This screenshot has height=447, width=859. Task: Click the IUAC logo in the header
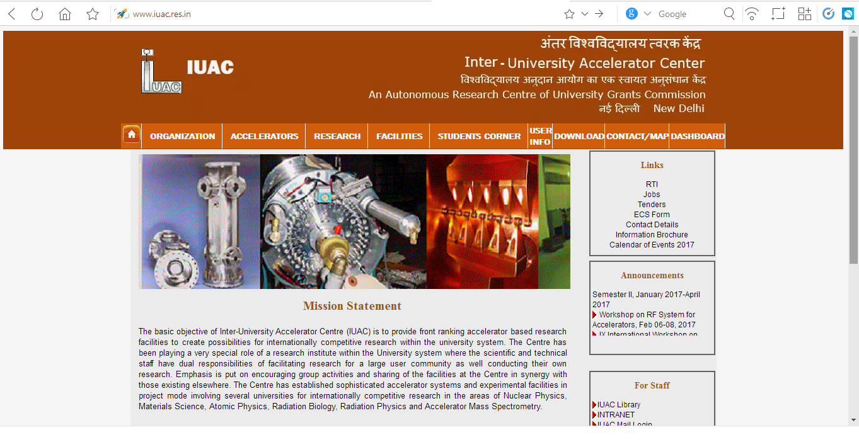161,71
